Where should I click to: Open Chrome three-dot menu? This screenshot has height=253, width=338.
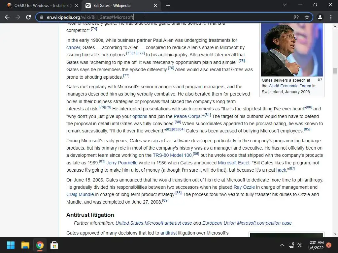[x=331, y=17]
